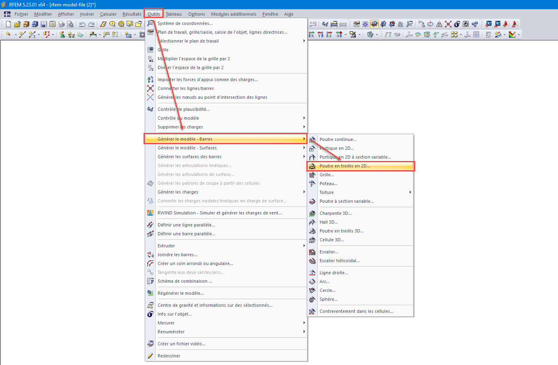Toggle the hand-on-grid icon in the toolbar
The width and height of the screenshot is (558, 365).
click(357, 24)
